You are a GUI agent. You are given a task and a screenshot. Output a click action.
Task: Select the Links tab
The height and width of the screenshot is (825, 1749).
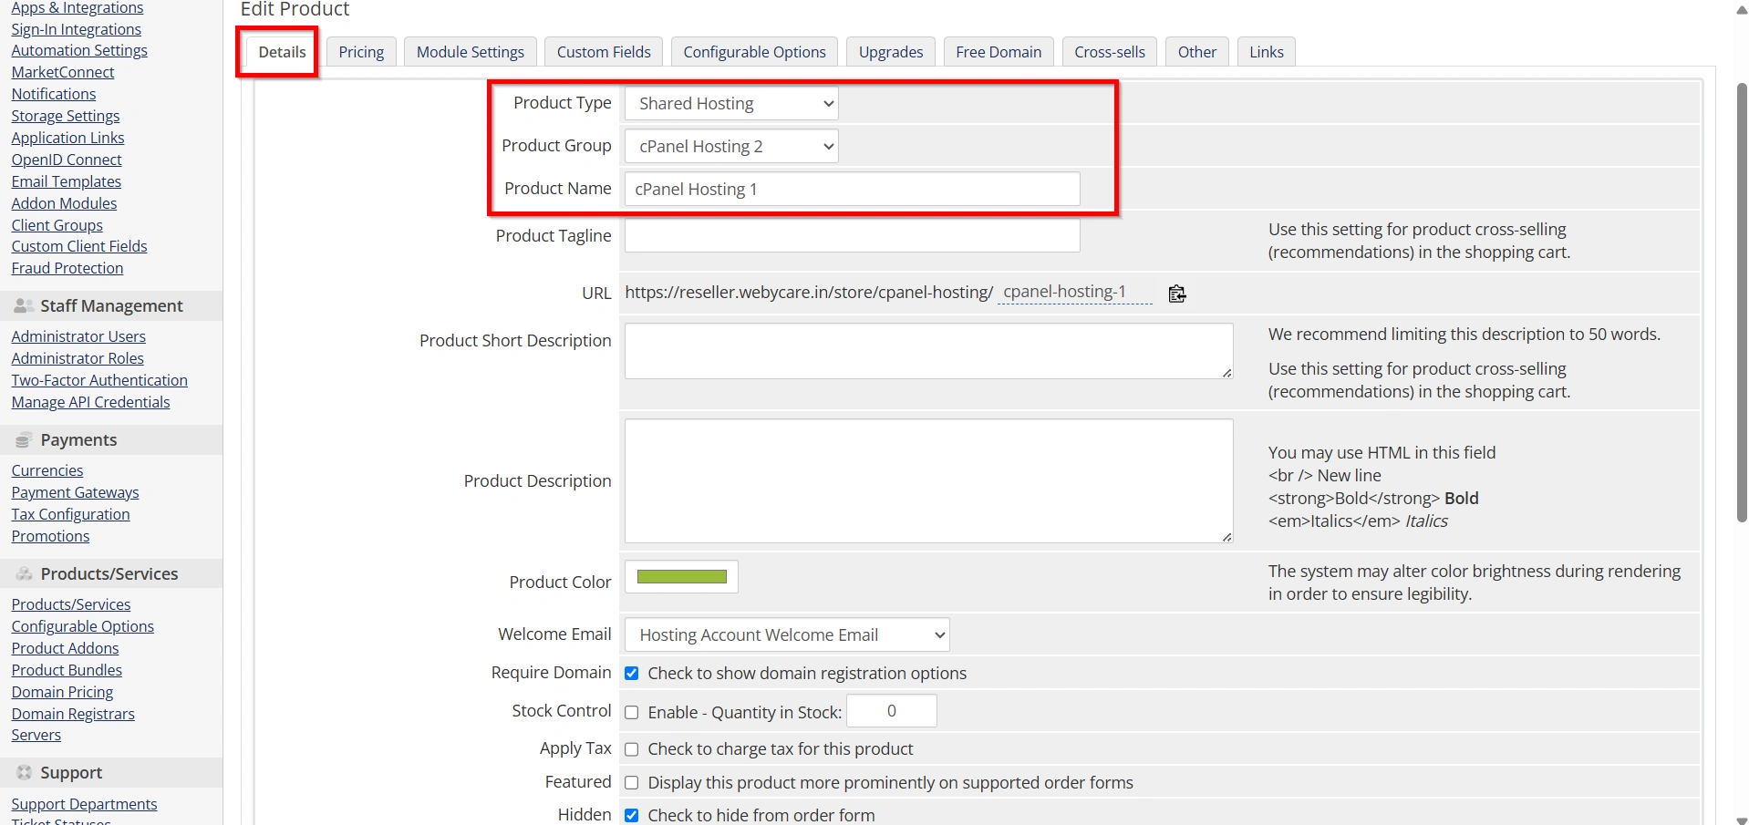point(1267,52)
